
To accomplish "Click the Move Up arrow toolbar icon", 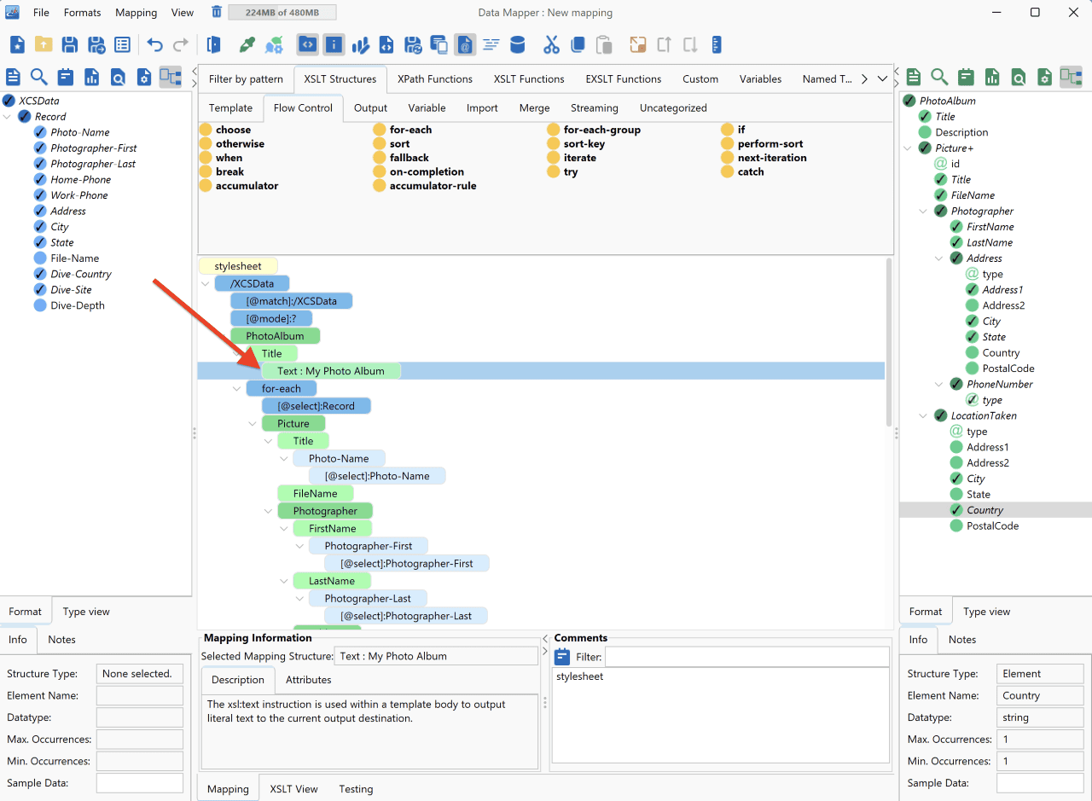I will coord(665,44).
